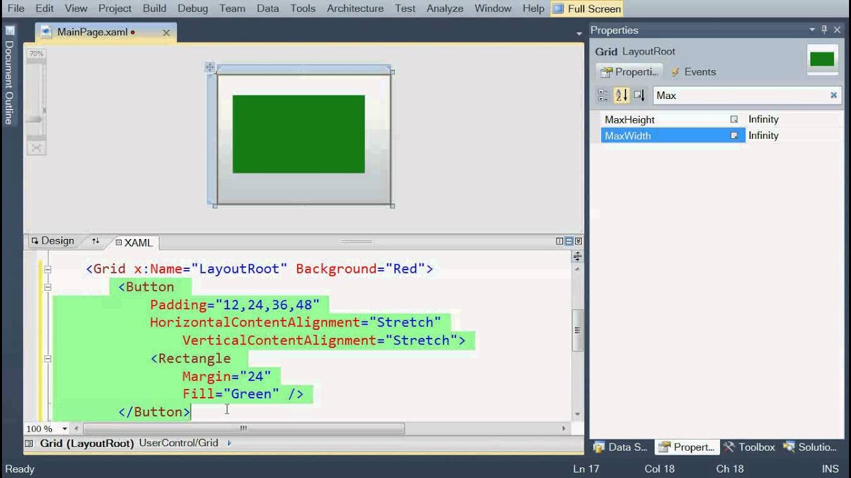This screenshot has width=851, height=478.
Task: Open the Team menu
Action: click(232, 9)
